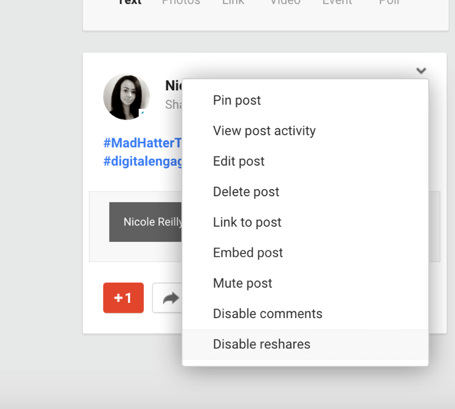Open the #digitalengag hashtag link
Screen dimensions: 455x409
pos(143,161)
